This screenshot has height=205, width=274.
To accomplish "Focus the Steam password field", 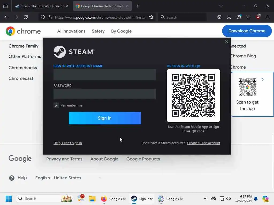I will 105,94.
